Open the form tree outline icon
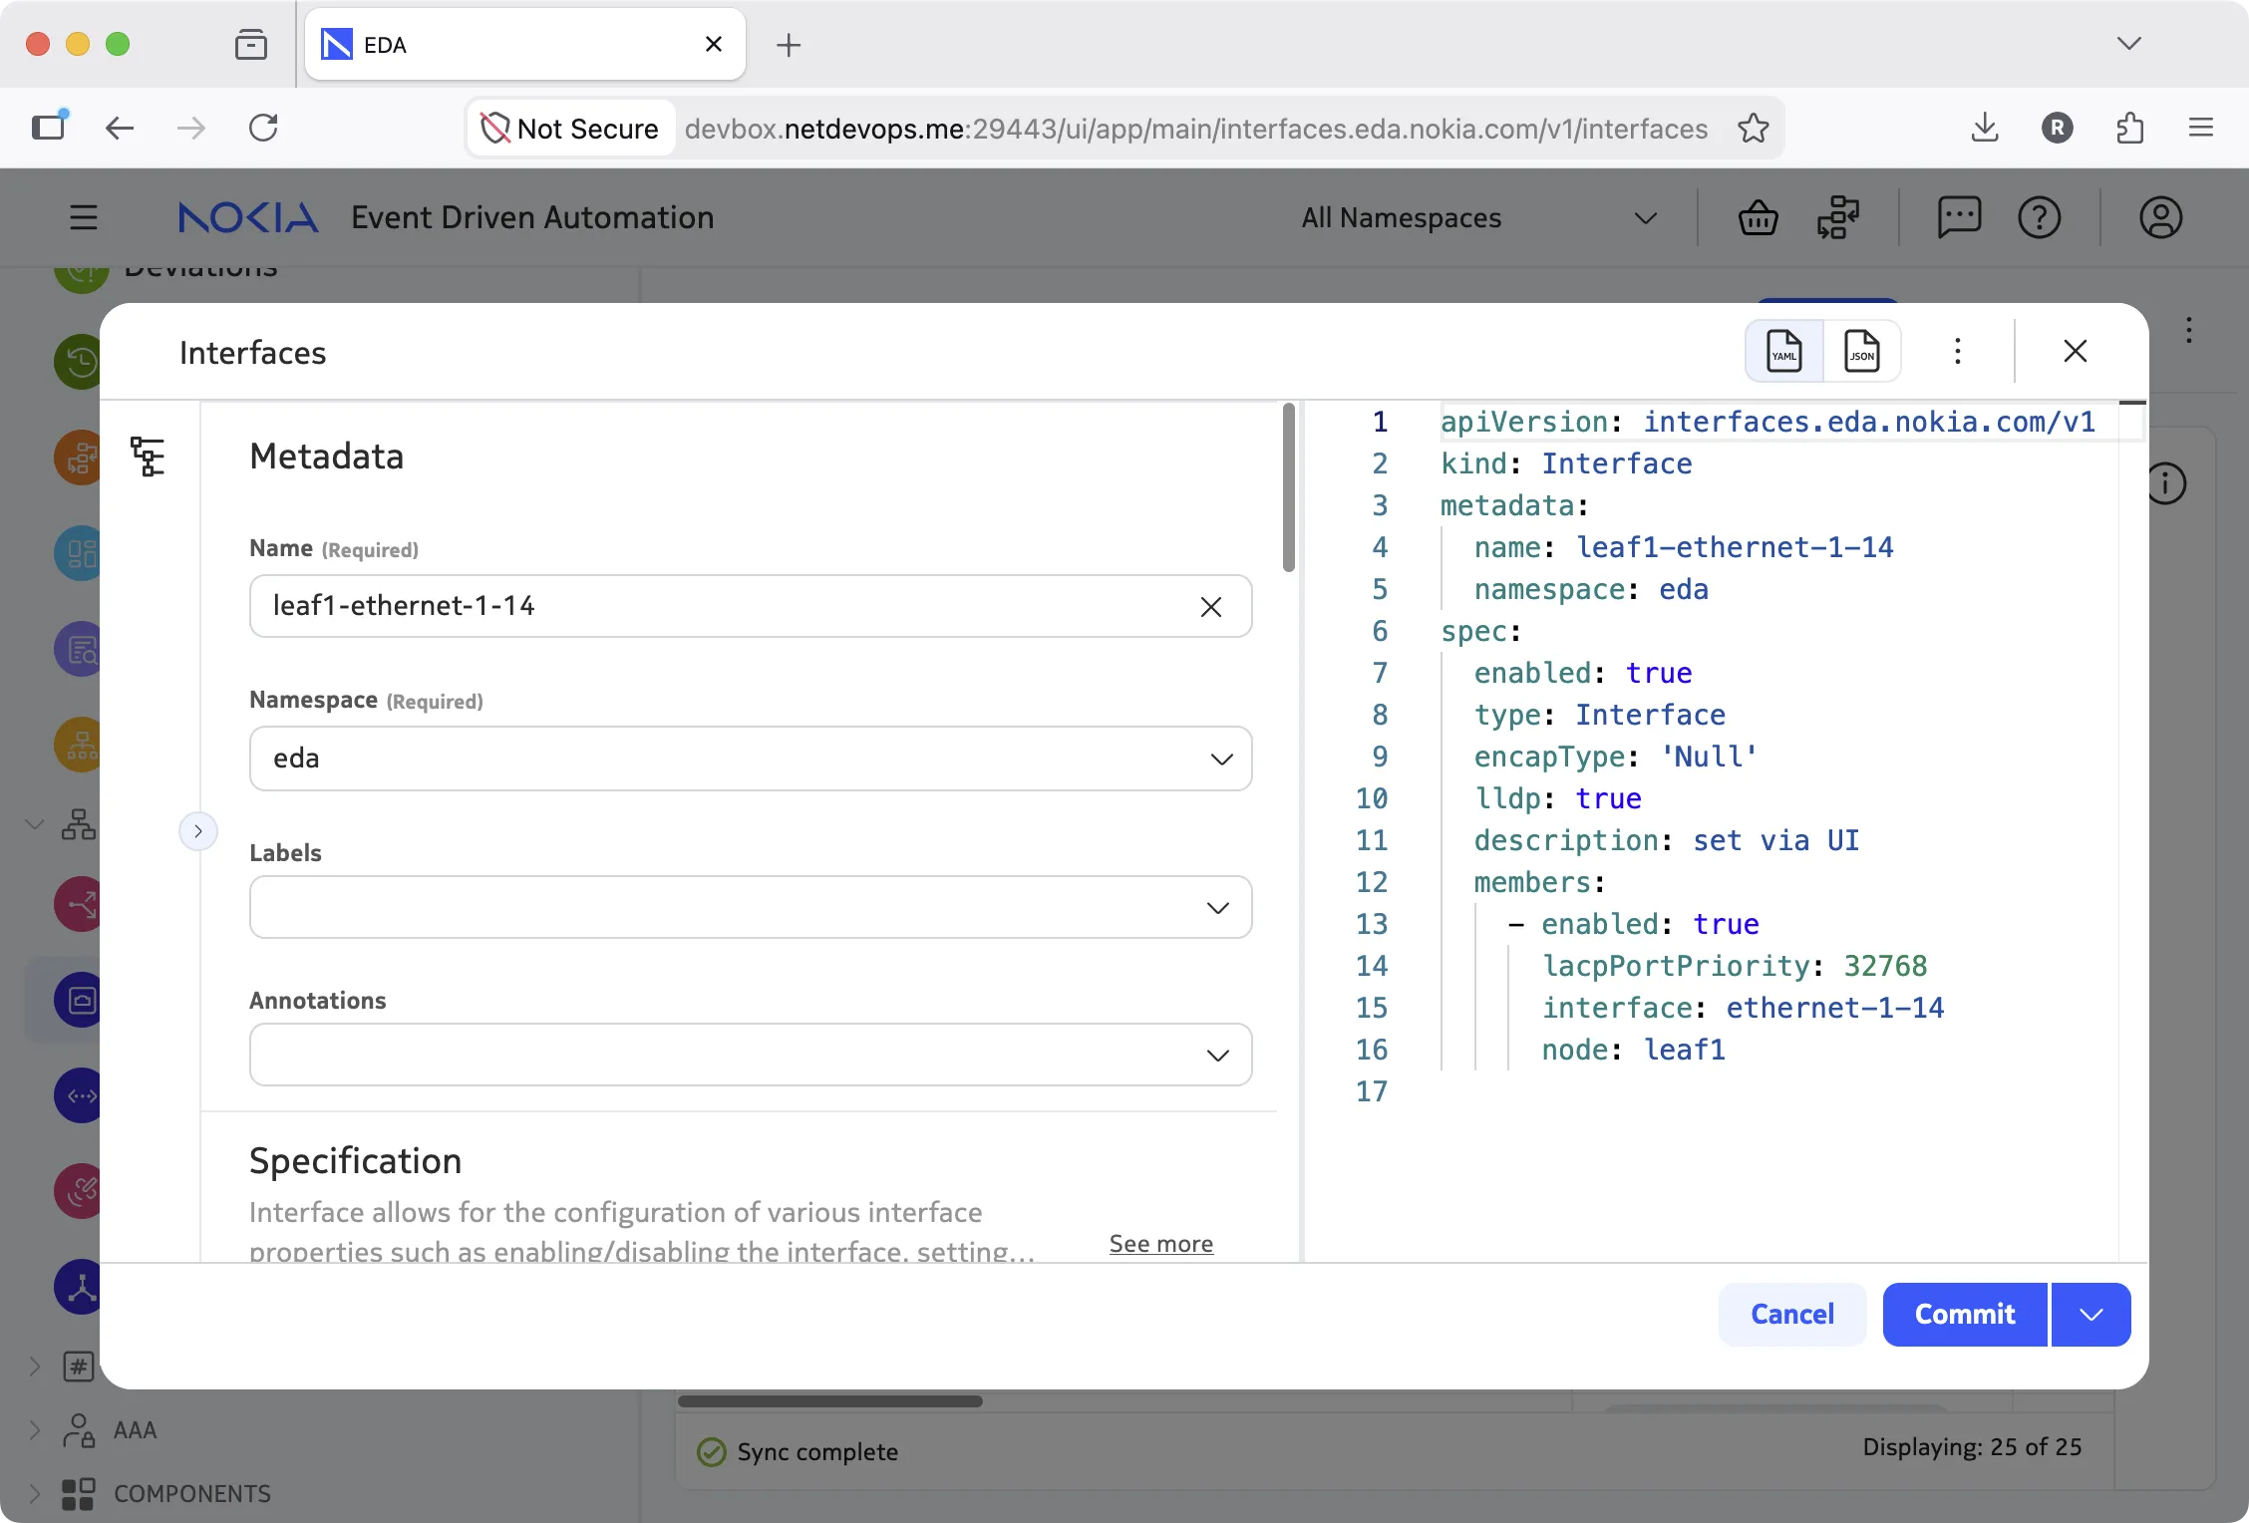The image size is (2249, 1523). tap(148, 457)
